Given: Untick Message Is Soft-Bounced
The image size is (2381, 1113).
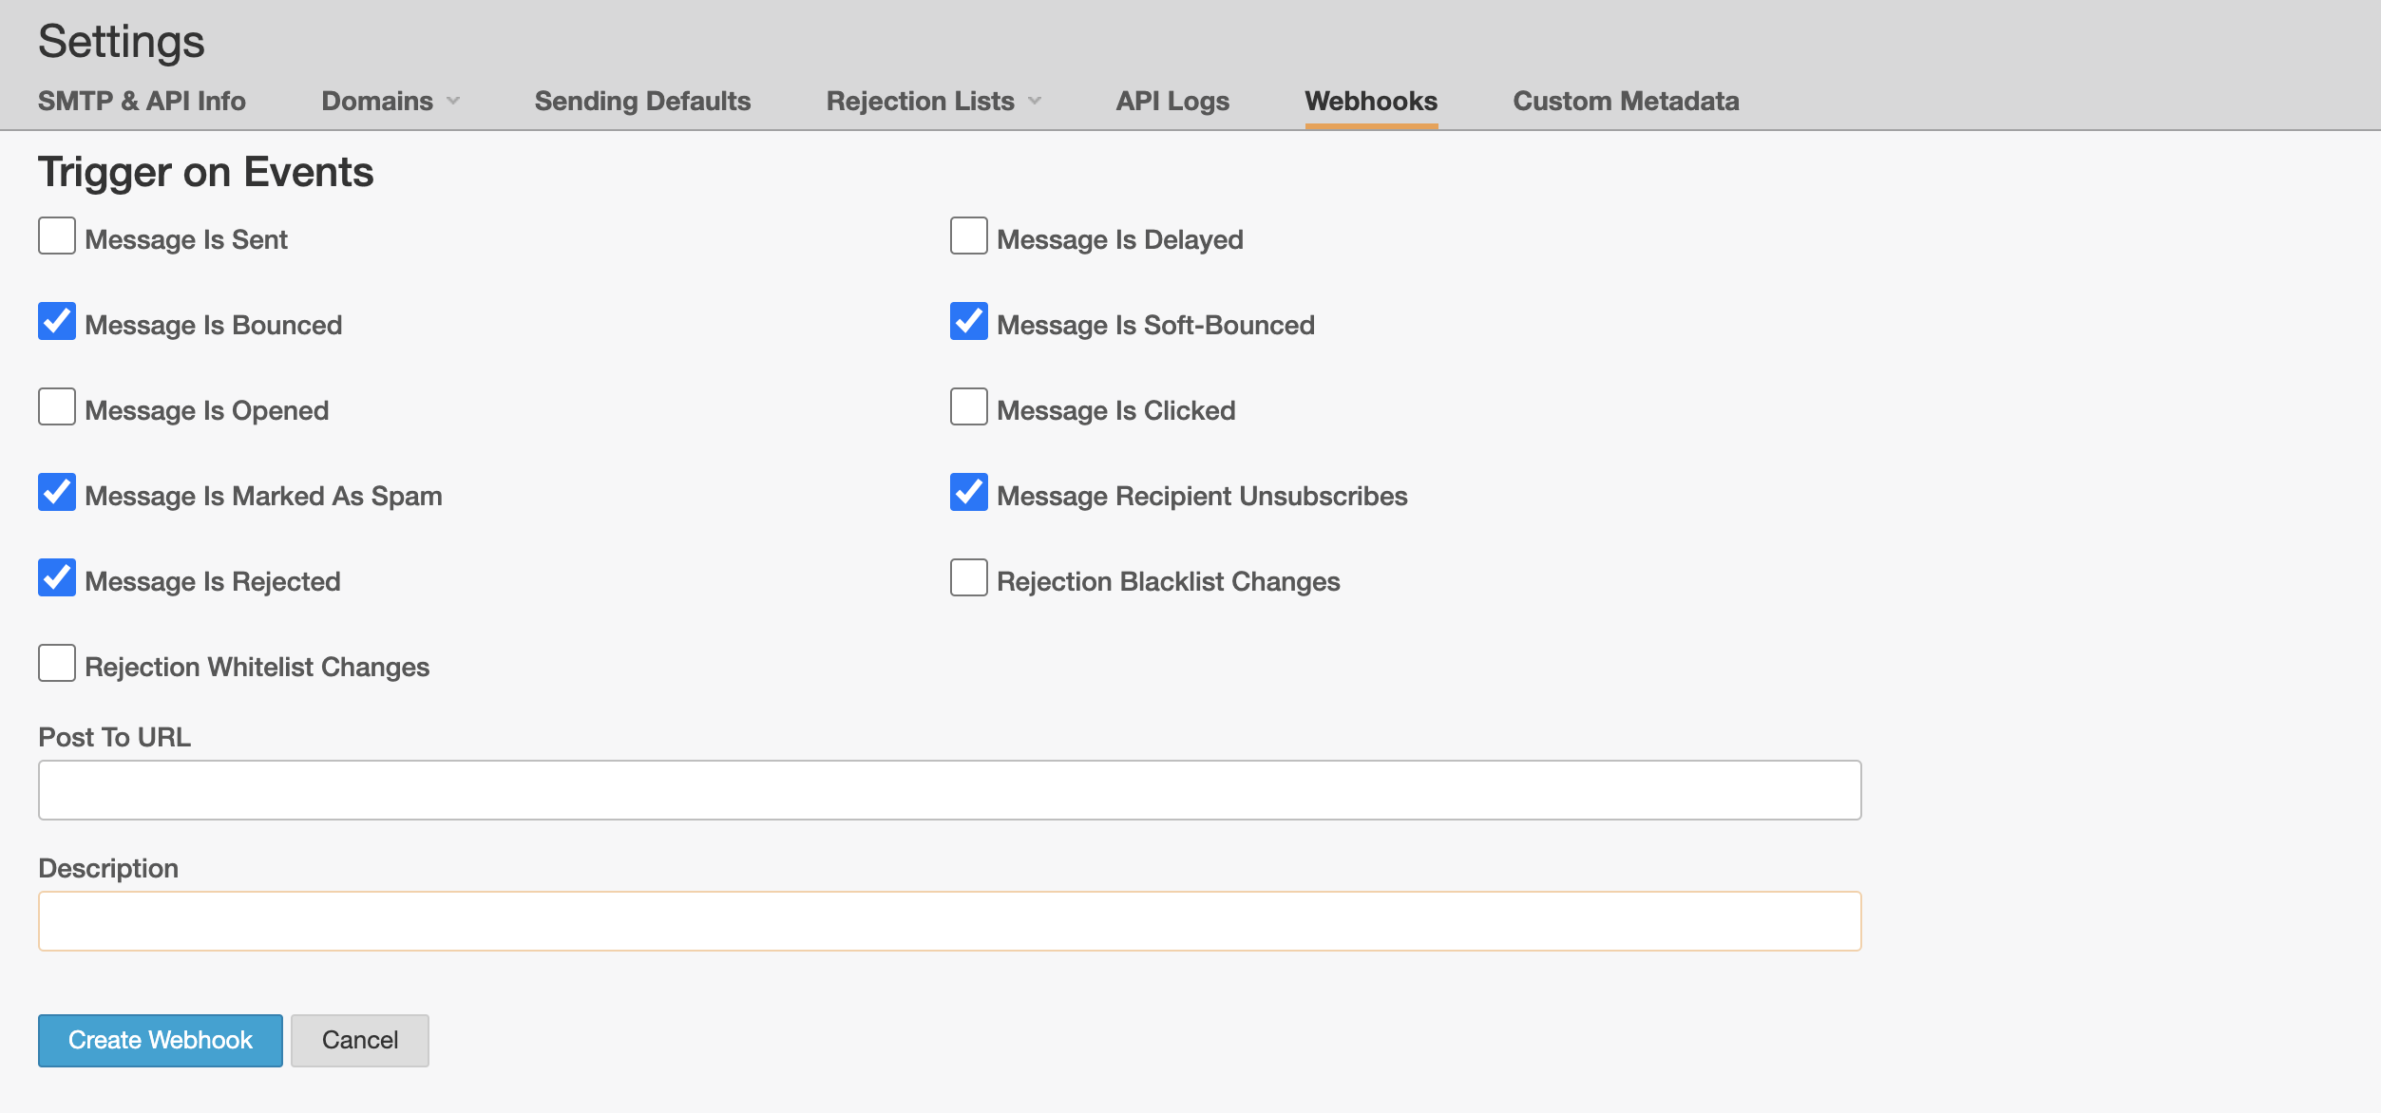Looking at the screenshot, I should 968,322.
